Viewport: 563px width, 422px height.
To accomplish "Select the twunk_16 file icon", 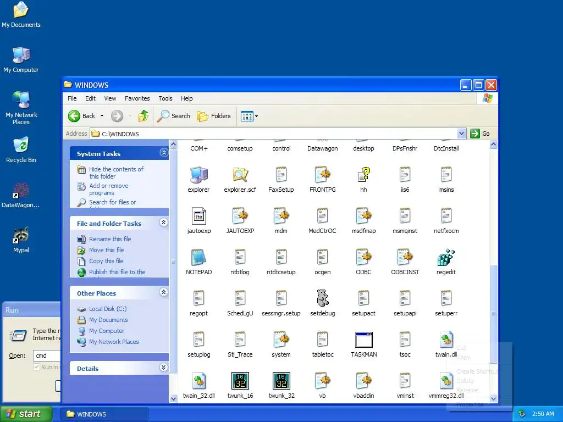I will (240, 381).
